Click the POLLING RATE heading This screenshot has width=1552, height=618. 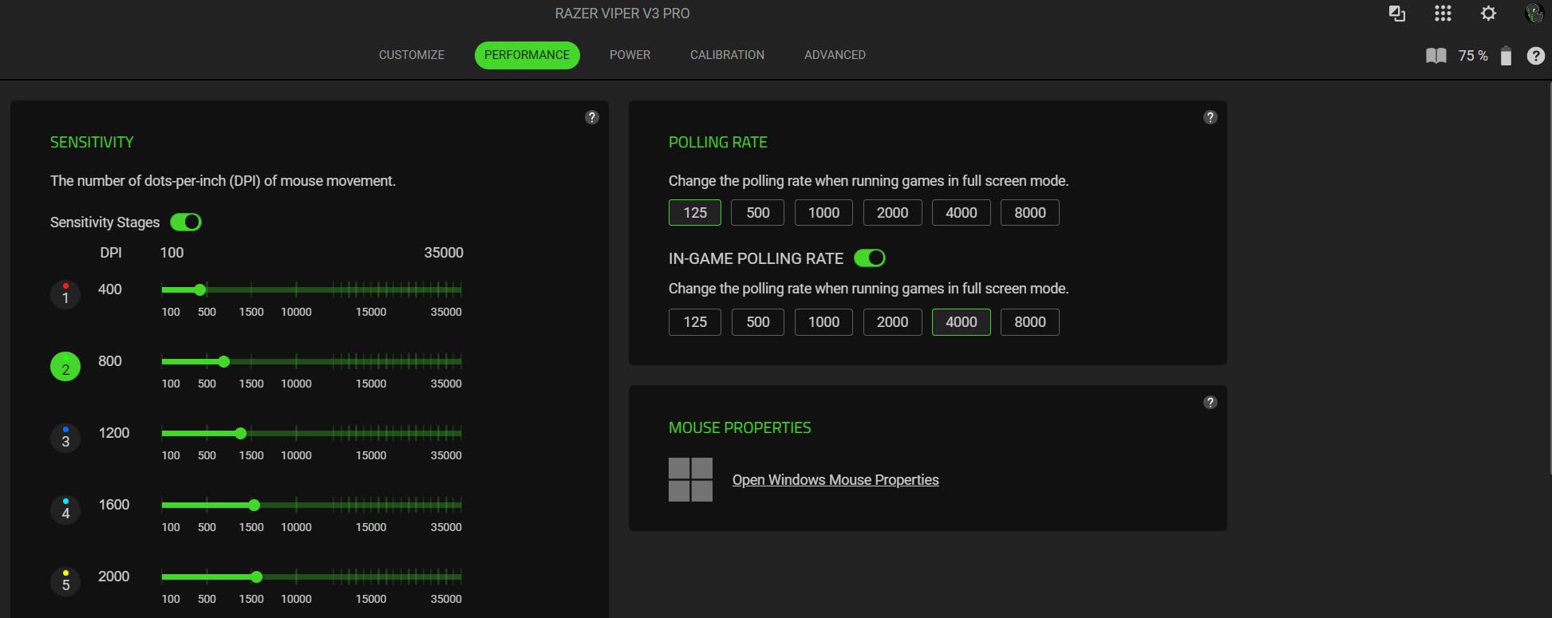[x=717, y=143]
